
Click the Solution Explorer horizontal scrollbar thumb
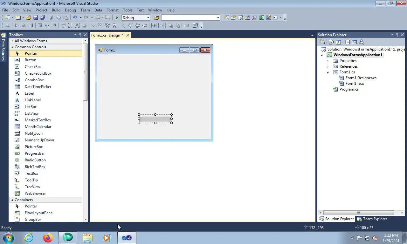coord(358,213)
